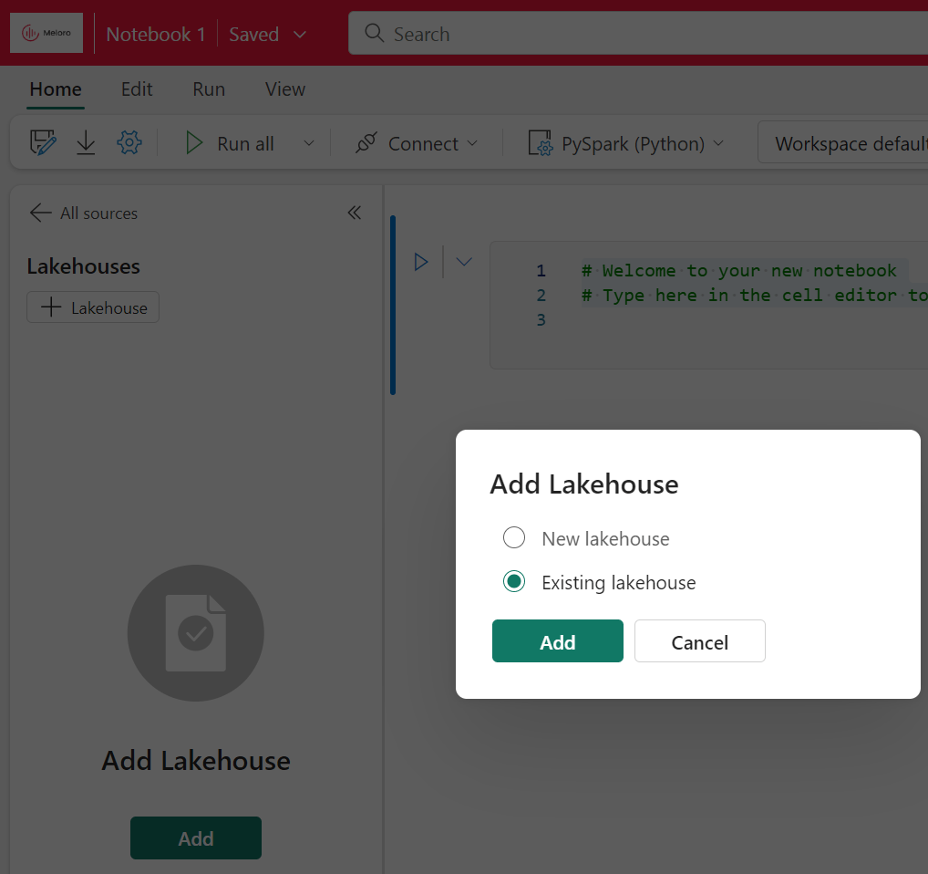Click the Run all play icon

(x=193, y=143)
